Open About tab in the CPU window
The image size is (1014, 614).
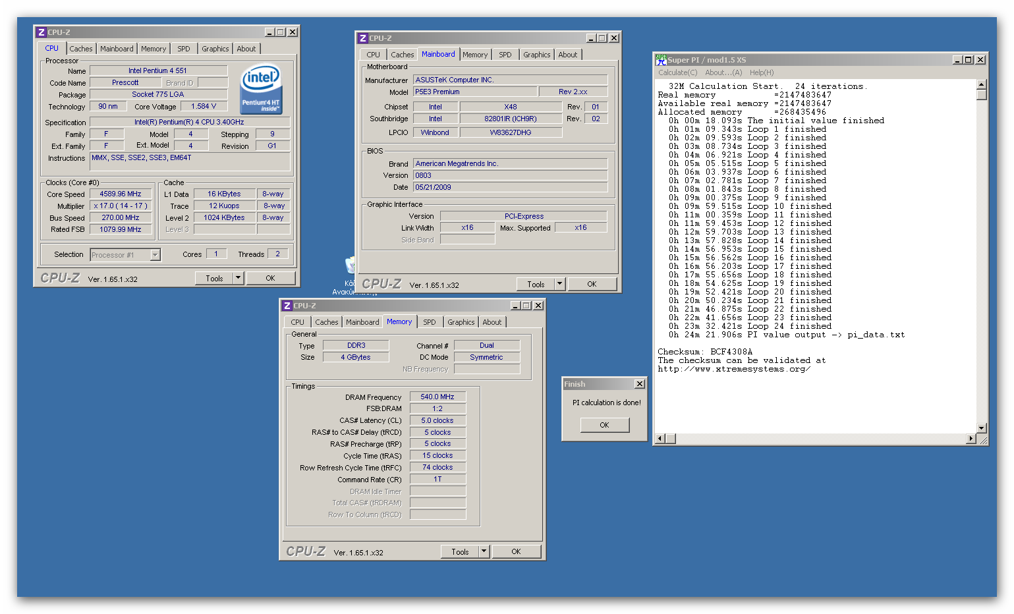coord(246,49)
